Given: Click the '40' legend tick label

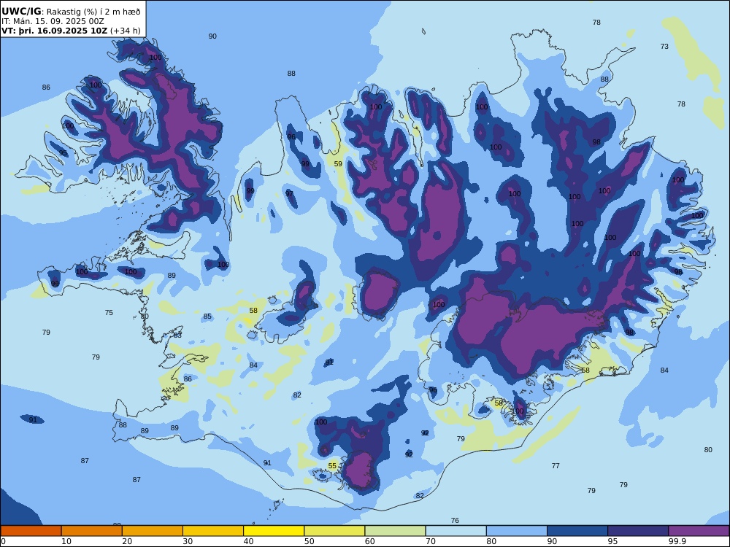Looking at the screenshot, I should 249,541.
